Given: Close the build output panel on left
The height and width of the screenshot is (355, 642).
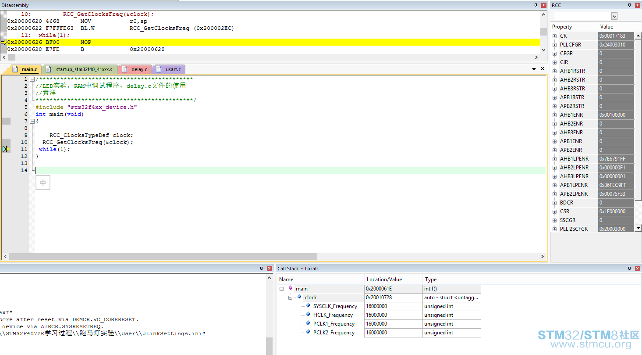Looking at the screenshot, I should coord(270,268).
